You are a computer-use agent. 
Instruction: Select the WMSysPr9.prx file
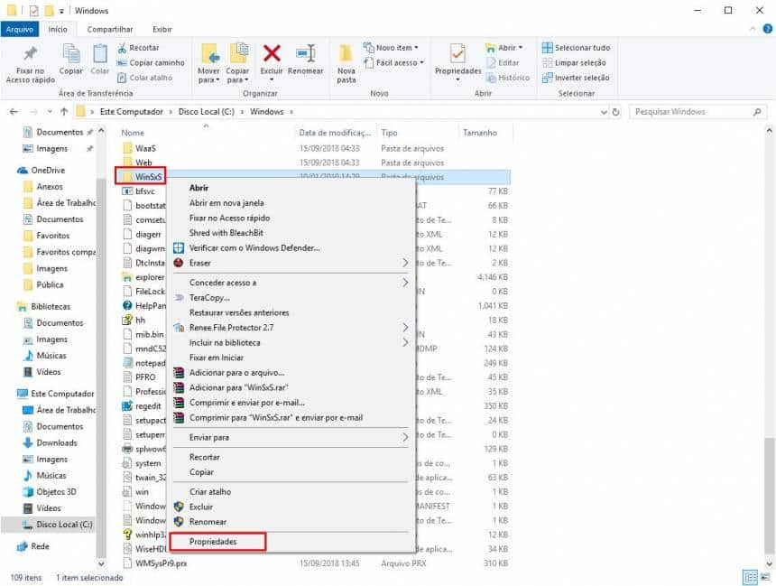(155, 563)
